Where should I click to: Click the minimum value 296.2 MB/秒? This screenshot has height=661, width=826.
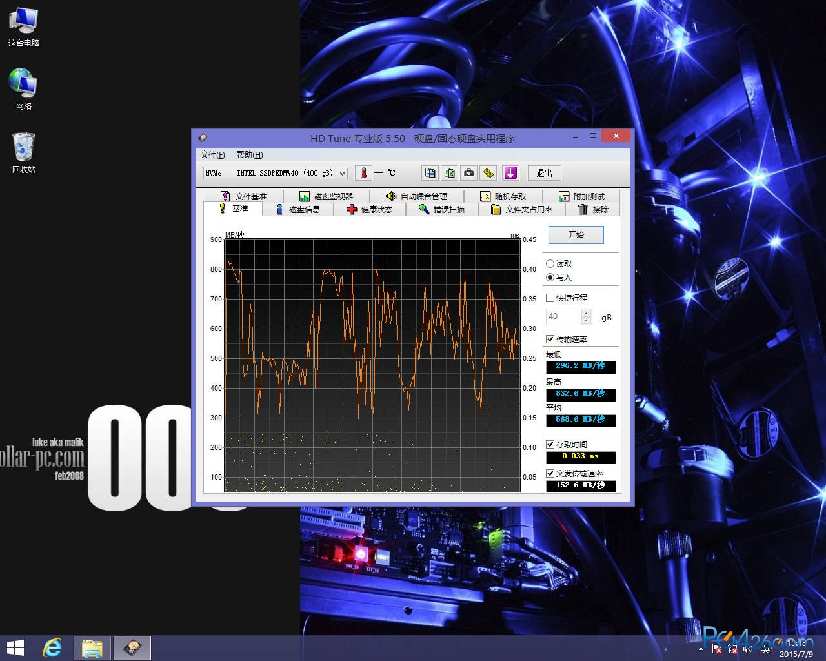[x=580, y=366]
